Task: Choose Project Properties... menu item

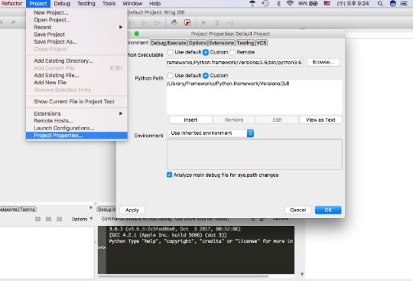Action: pos(76,136)
